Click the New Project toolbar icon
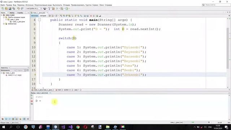Viewport: 231px width, 130px height. [6, 9]
